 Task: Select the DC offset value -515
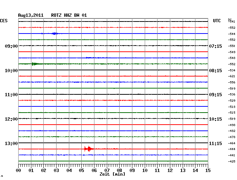click(x=232, y=113)
